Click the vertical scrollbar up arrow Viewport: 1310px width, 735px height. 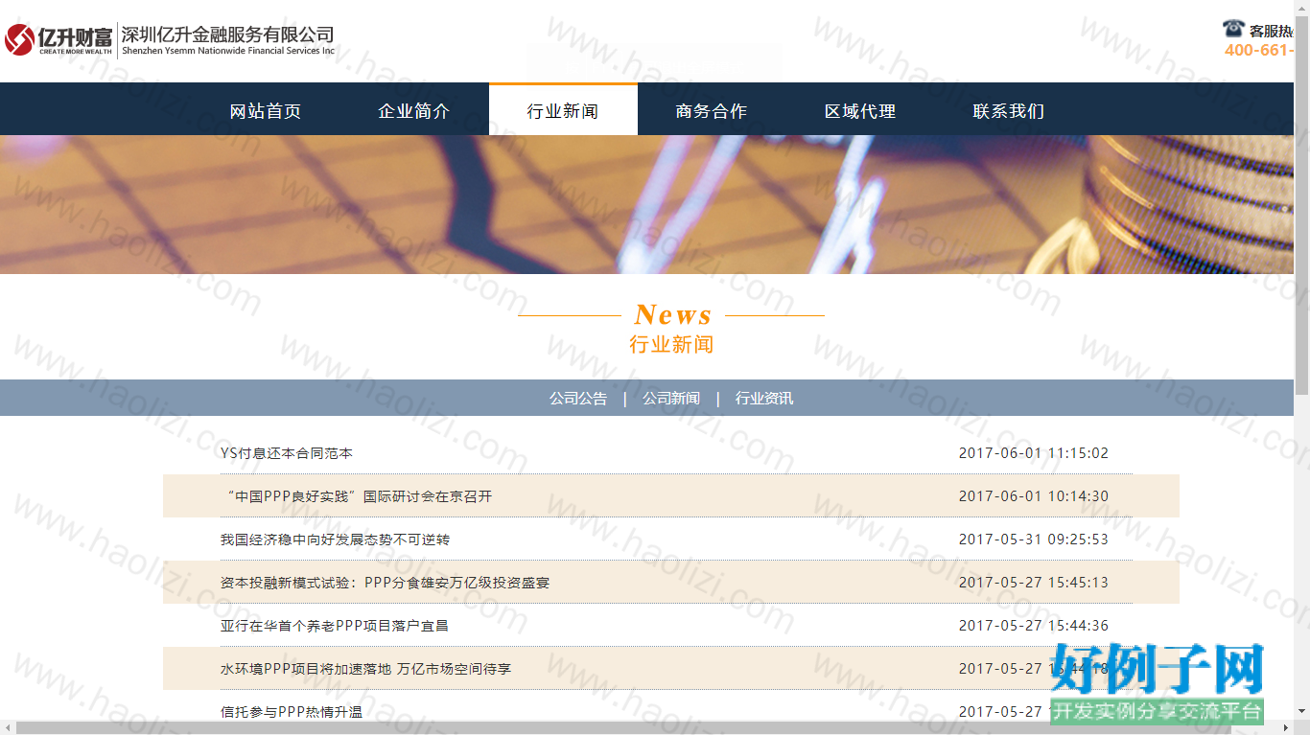coord(1301,8)
